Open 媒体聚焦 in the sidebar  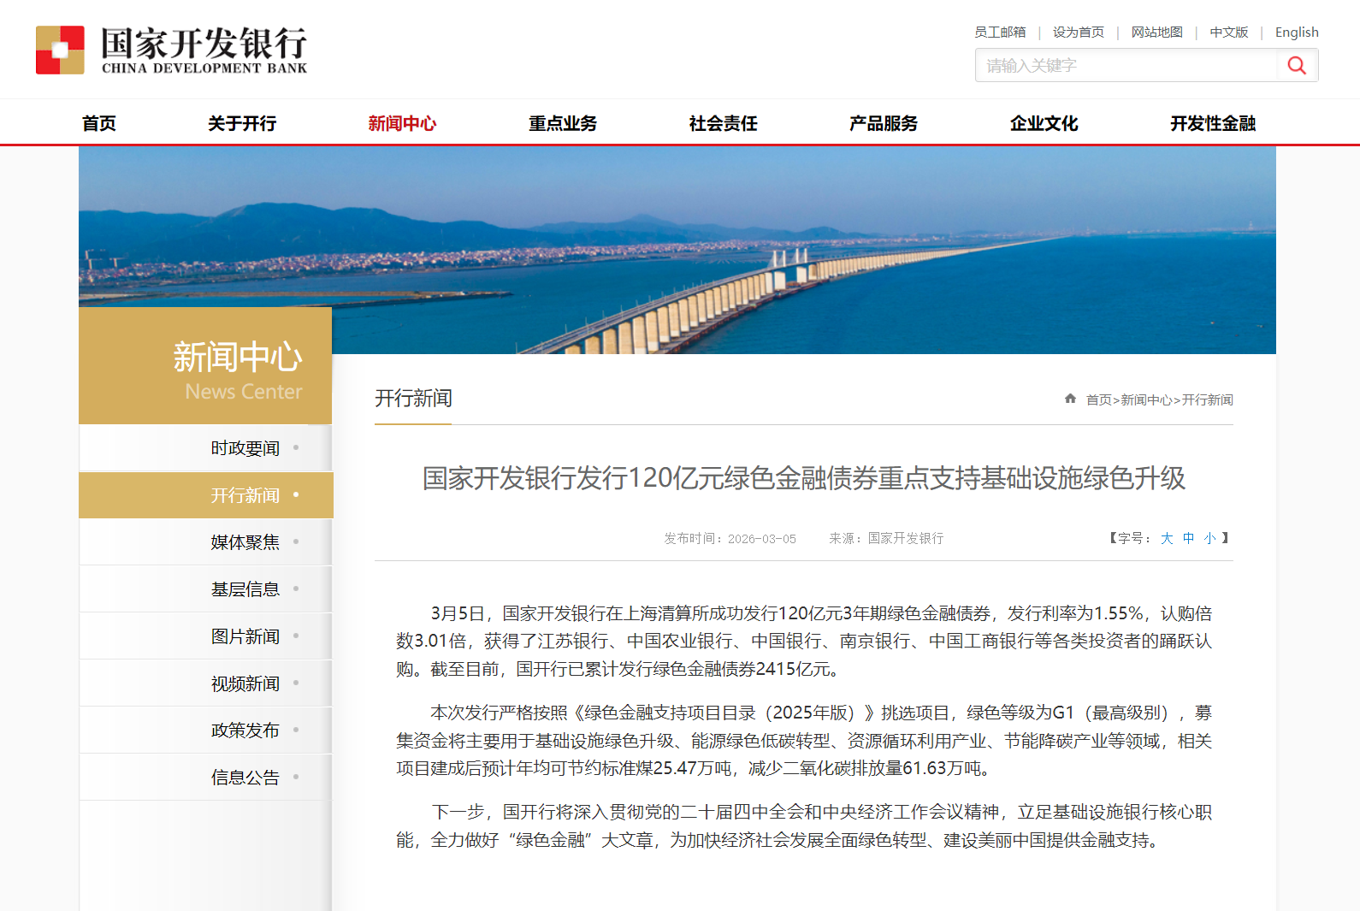245,542
